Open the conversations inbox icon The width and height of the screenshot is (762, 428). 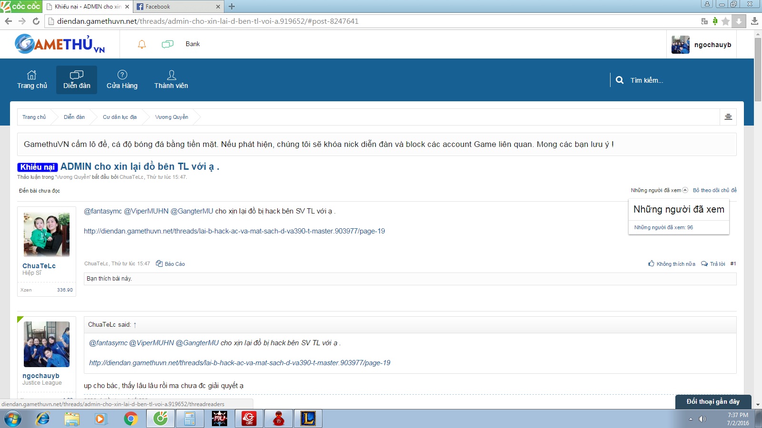[x=168, y=44]
